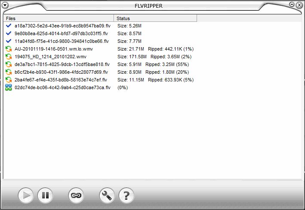Screen dimensions: 305x210
Task: Click 'Size: 11.15M' status text
Action: point(131,80)
